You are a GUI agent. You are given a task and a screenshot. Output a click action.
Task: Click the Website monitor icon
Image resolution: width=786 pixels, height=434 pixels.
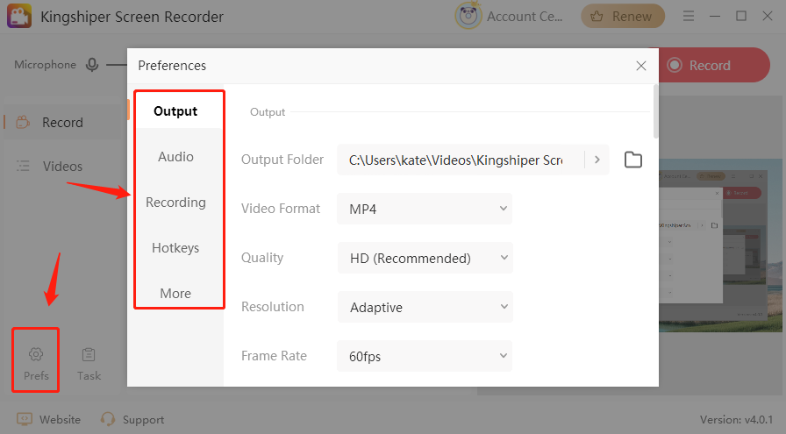tap(24, 419)
